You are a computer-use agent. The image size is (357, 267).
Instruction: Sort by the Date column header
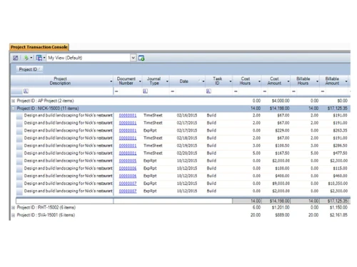[183, 81]
